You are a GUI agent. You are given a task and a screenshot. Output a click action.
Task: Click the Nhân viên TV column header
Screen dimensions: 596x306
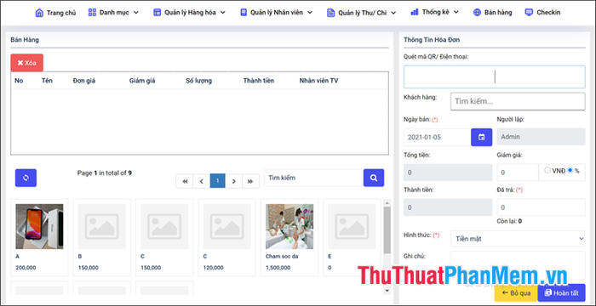click(x=319, y=81)
